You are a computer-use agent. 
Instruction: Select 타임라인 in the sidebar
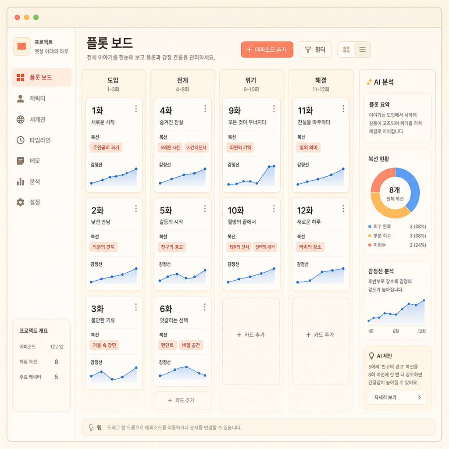coord(33,140)
